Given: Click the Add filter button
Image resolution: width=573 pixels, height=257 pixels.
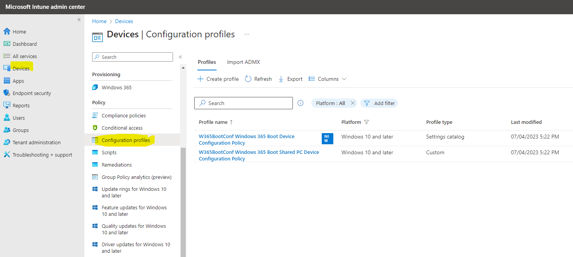Looking at the screenshot, I should (x=379, y=103).
